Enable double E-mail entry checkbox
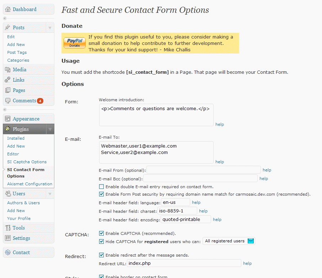Viewport: 322px width, 278px height. [102, 187]
